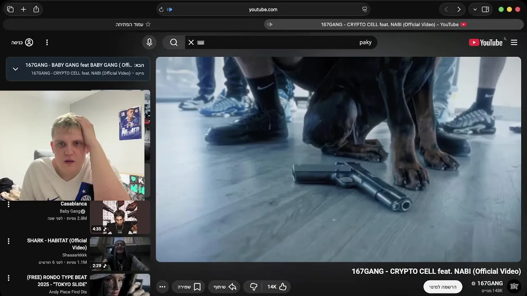Open options menu for SHARK - HABITAT

[x=8, y=241]
